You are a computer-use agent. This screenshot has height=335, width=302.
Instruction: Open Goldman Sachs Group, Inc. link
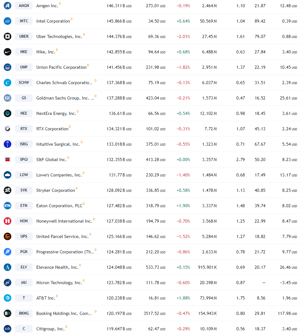pos(65,98)
